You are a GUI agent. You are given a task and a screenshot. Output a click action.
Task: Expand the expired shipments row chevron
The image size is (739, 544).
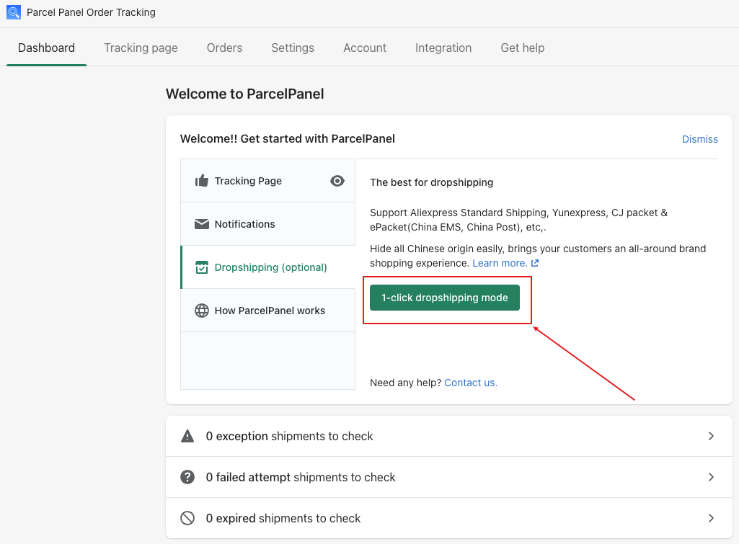(711, 518)
